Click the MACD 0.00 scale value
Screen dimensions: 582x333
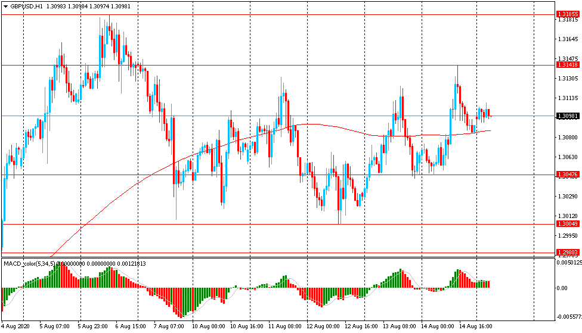coord(562,288)
